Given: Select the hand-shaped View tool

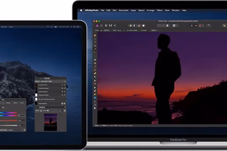Looking at the screenshot, I should tap(95, 35).
